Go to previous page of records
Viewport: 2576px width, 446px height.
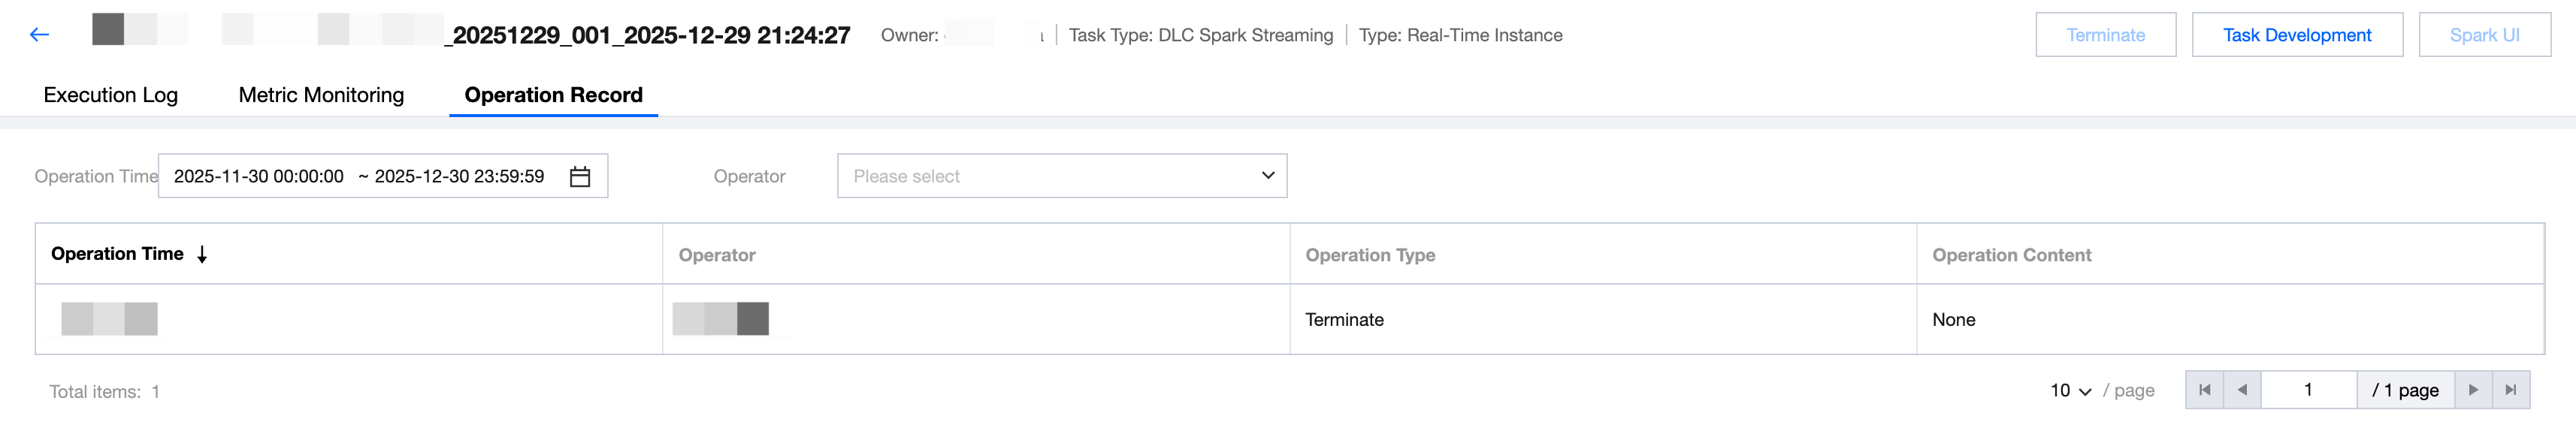pyautogui.click(x=2242, y=390)
